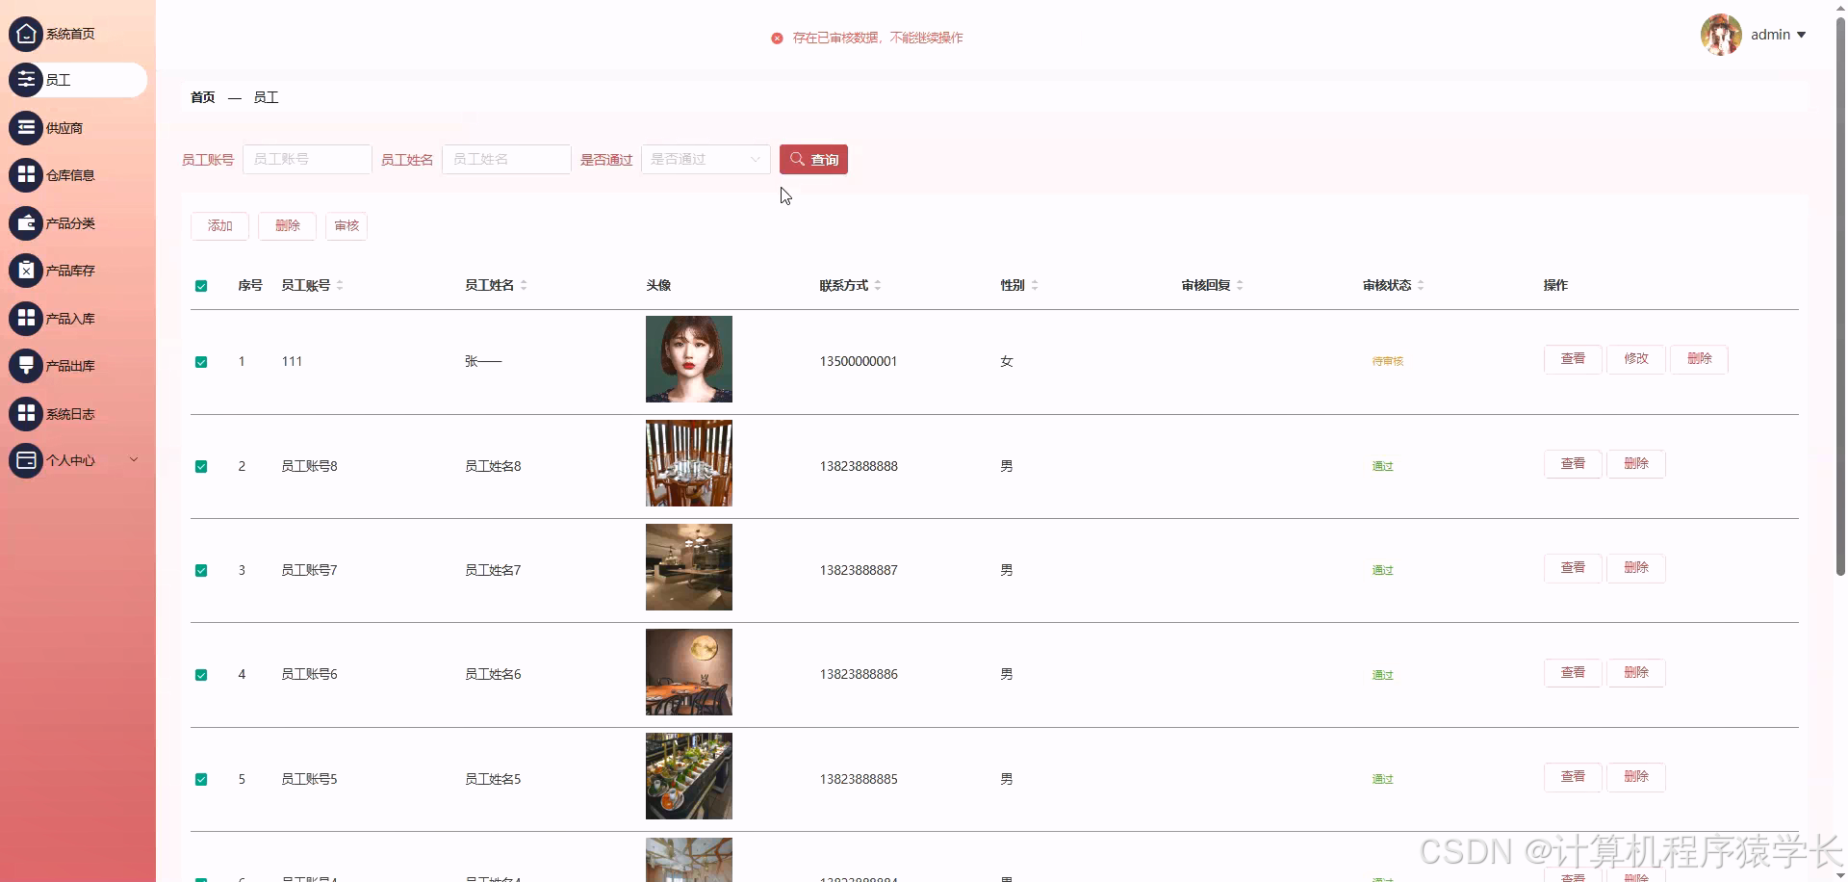Uncheck the checkbox for 员工账号5 row

tap(201, 779)
